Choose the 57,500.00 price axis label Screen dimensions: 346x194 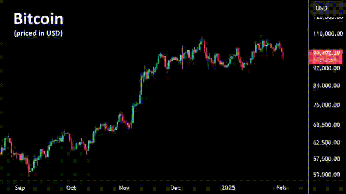tap(326, 159)
